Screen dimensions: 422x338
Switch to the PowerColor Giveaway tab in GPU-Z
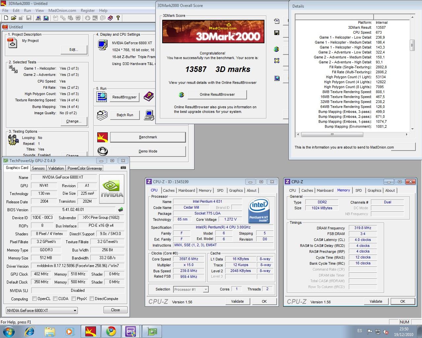(85, 168)
